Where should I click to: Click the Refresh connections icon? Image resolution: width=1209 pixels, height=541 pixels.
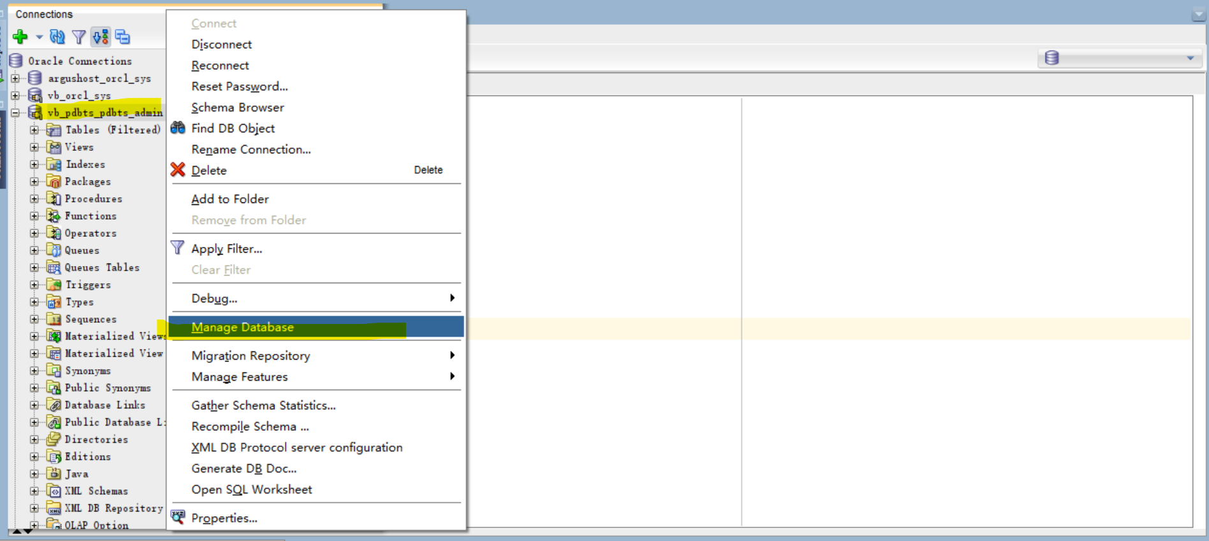(x=57, y=37)
